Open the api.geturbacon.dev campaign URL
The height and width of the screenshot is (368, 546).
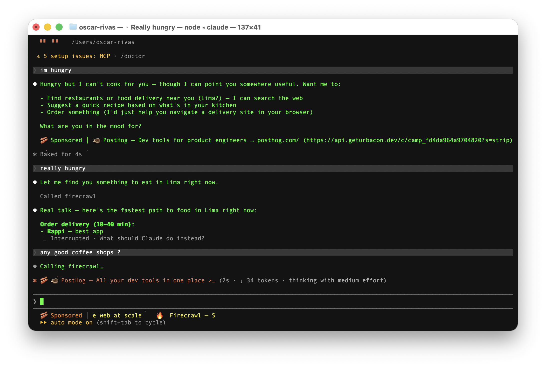pos(408,140)
